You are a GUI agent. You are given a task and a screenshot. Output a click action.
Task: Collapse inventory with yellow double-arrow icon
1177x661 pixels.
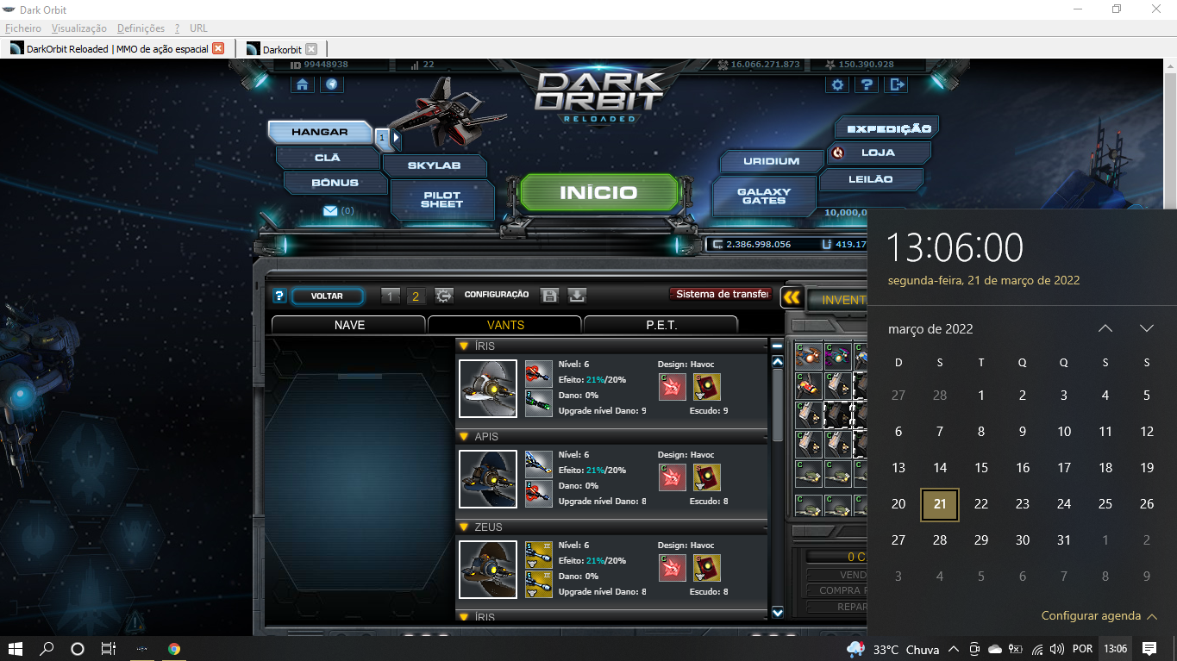(x=792, y=297)
